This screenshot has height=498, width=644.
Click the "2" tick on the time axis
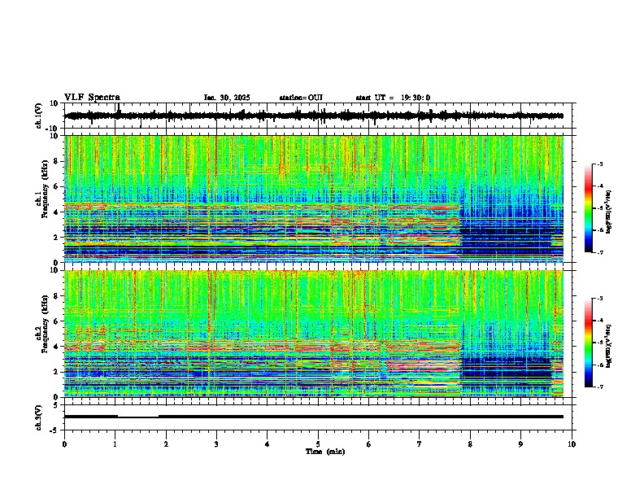pyautogui.click(x=166, y=444)
